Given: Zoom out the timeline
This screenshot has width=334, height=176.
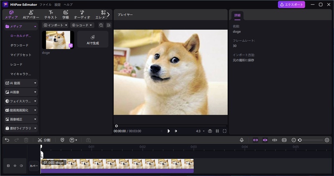Looking at the screenshot, I should pyautogui.click(x=294, y=140).
